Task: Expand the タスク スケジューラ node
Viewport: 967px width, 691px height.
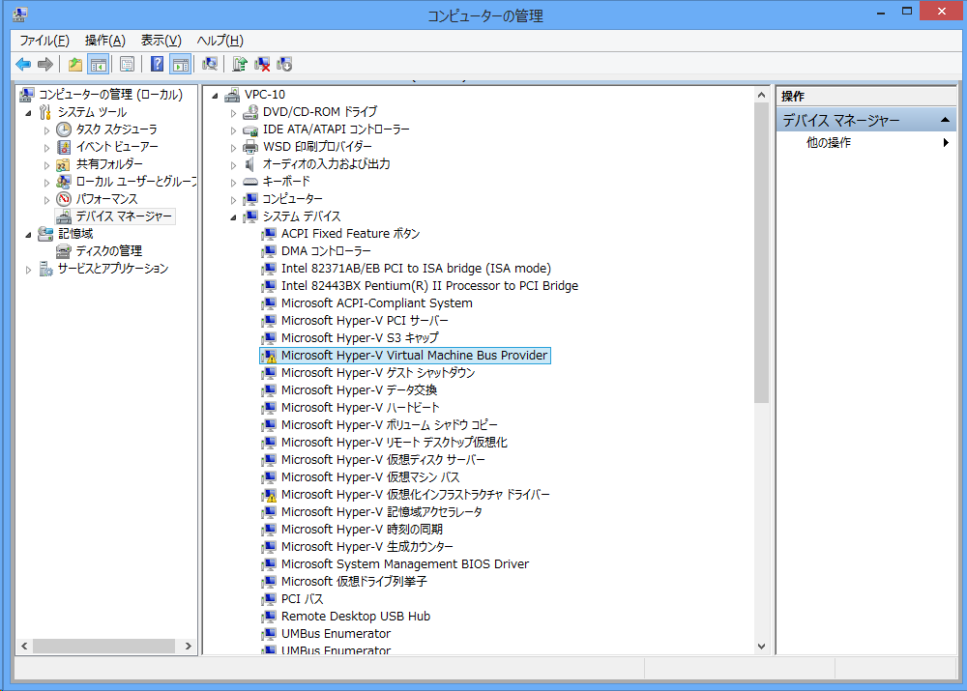Action: (x=46, y=130)
